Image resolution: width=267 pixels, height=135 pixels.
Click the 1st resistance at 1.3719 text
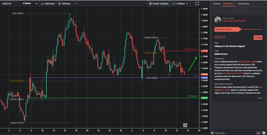click(232, 74)
